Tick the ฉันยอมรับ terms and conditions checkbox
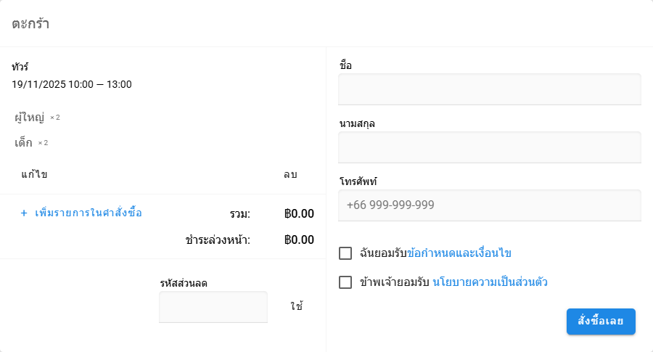The height and width of the screenshot is (352, 653). (345, 253)
